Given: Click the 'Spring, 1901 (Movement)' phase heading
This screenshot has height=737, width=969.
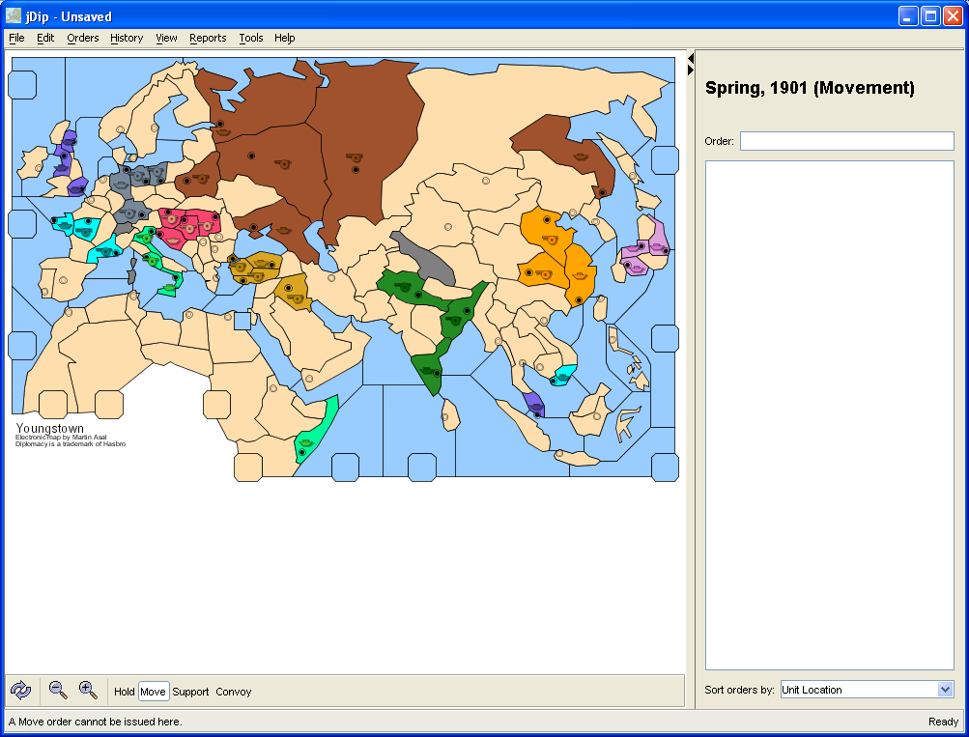Looking at the screenshot, I should [810, 88].
